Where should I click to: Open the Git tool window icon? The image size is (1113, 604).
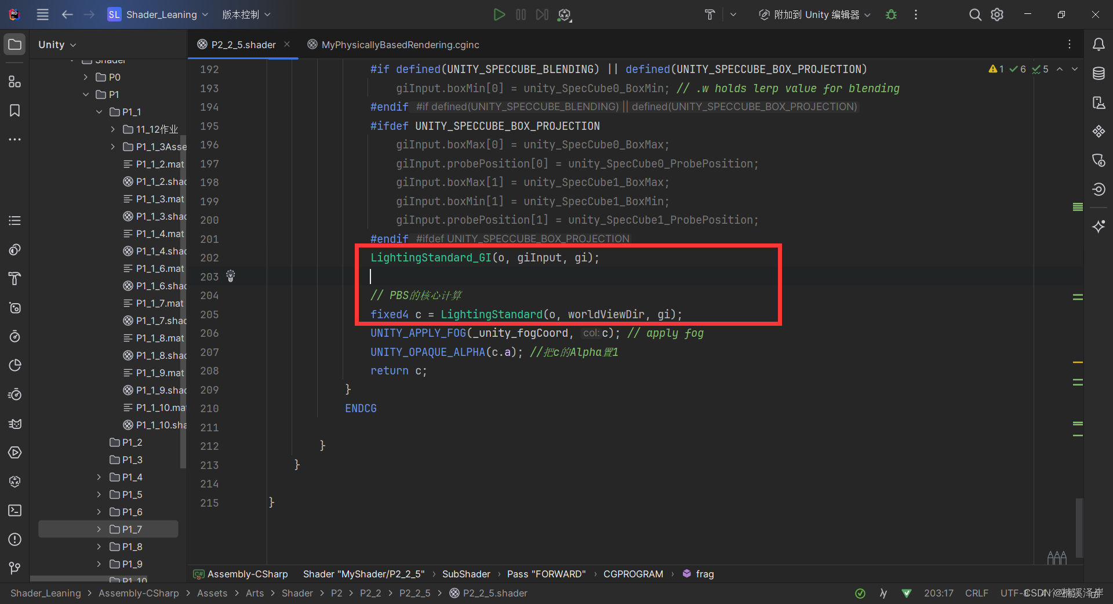(14, 567)
